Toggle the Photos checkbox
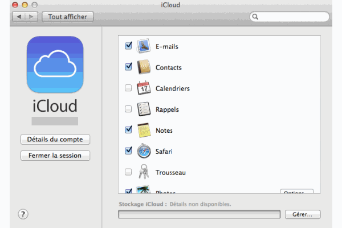Image resolution: width=342 pixels, height=228 pixels. (128, 191)
